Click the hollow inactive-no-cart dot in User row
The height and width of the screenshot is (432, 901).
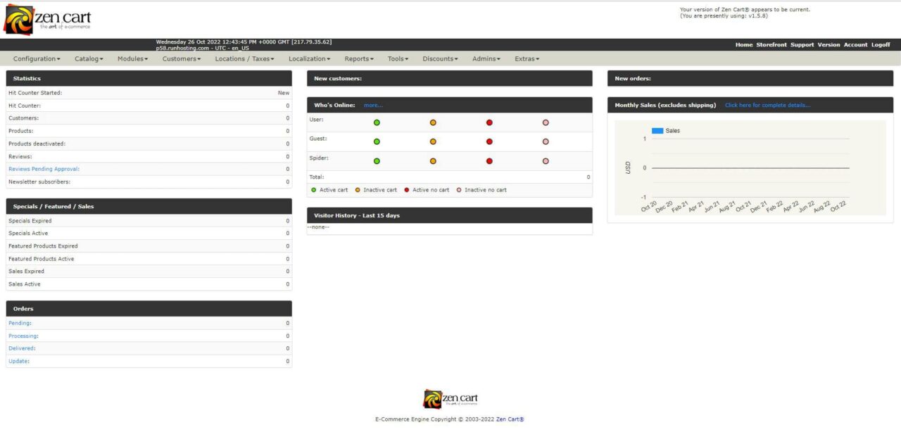tap(546, 122)
